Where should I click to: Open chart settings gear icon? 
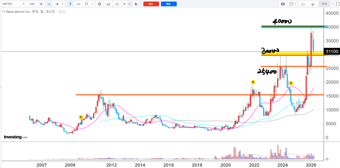click(99, 4)
